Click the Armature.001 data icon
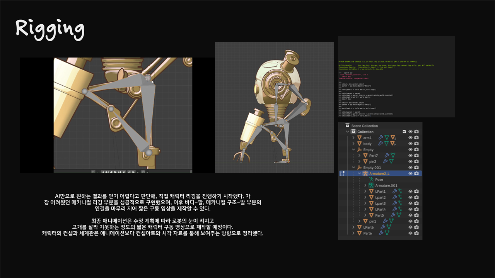This screenshot has height=278, width=495. tap(371, 185)
